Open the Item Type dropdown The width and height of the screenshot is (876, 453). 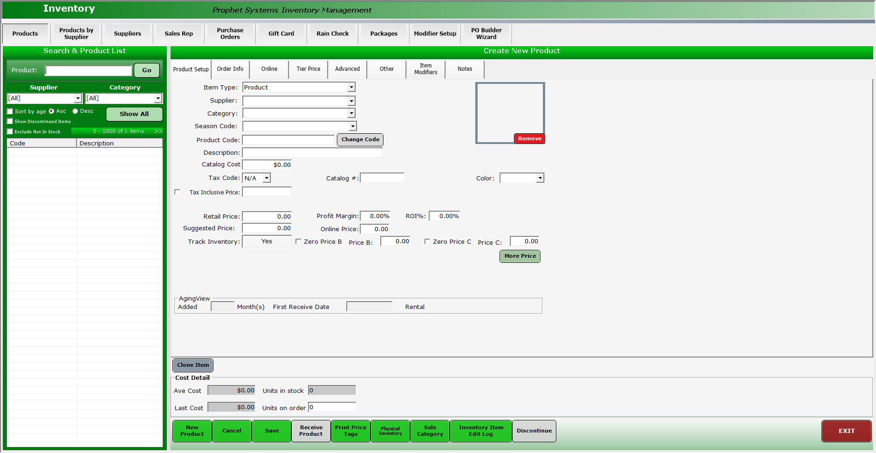coord(351,87)
